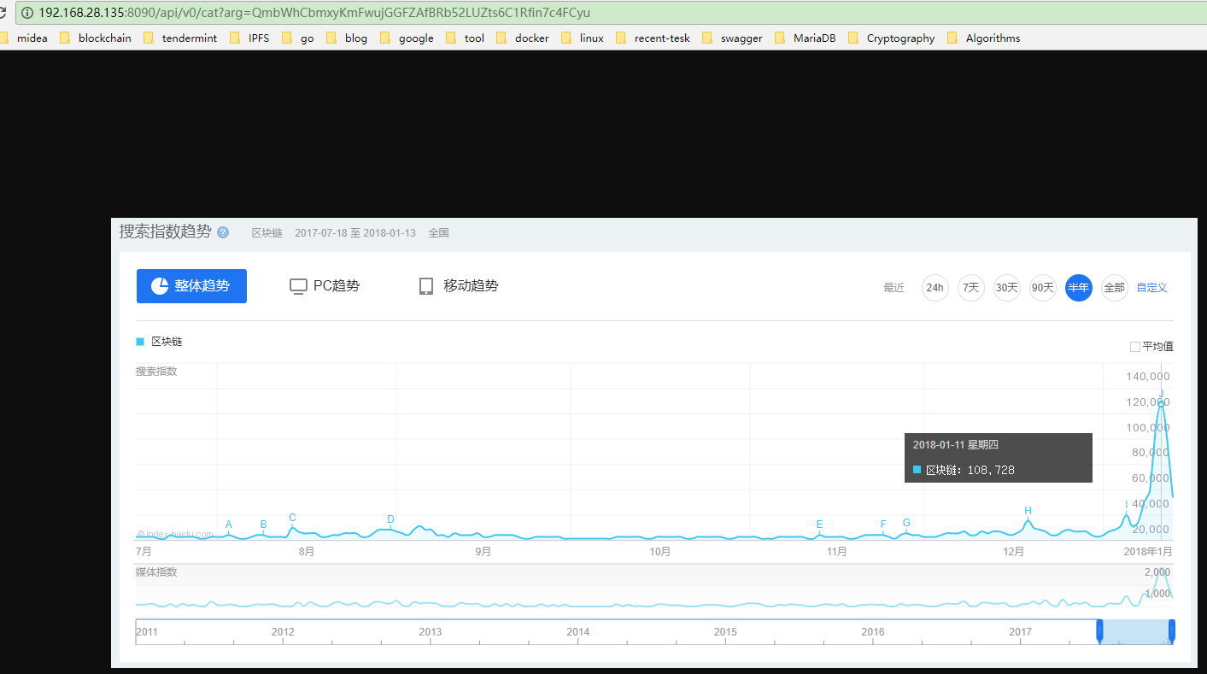Click the date range text 2017-07-18 至 2018-01-13
Viewport: 1207px width, 674px height.
[x=355, y=232]
